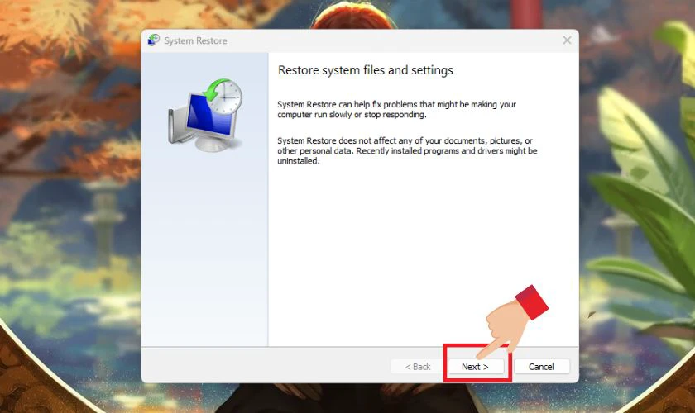Click the grayed-out < Back button
Image resolution: width=695 pixels, height=413 pixels.
pyautogui.click(x=418, y=367)
